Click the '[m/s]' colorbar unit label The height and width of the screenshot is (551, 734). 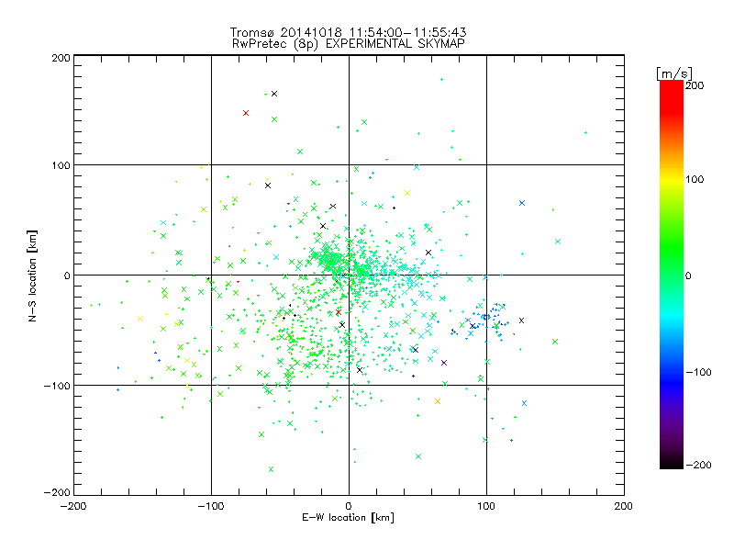[x=674, y=73]
